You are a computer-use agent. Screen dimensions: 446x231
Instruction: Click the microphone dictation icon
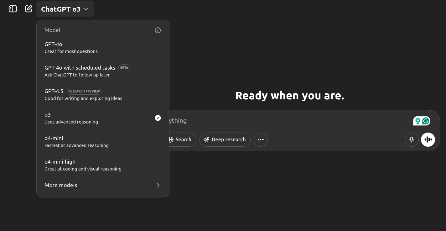(x=412, y=139)
